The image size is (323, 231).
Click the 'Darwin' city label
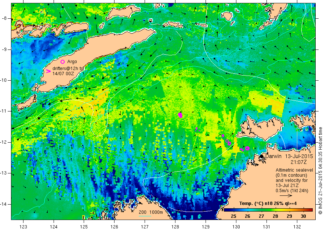coord(273,156)
